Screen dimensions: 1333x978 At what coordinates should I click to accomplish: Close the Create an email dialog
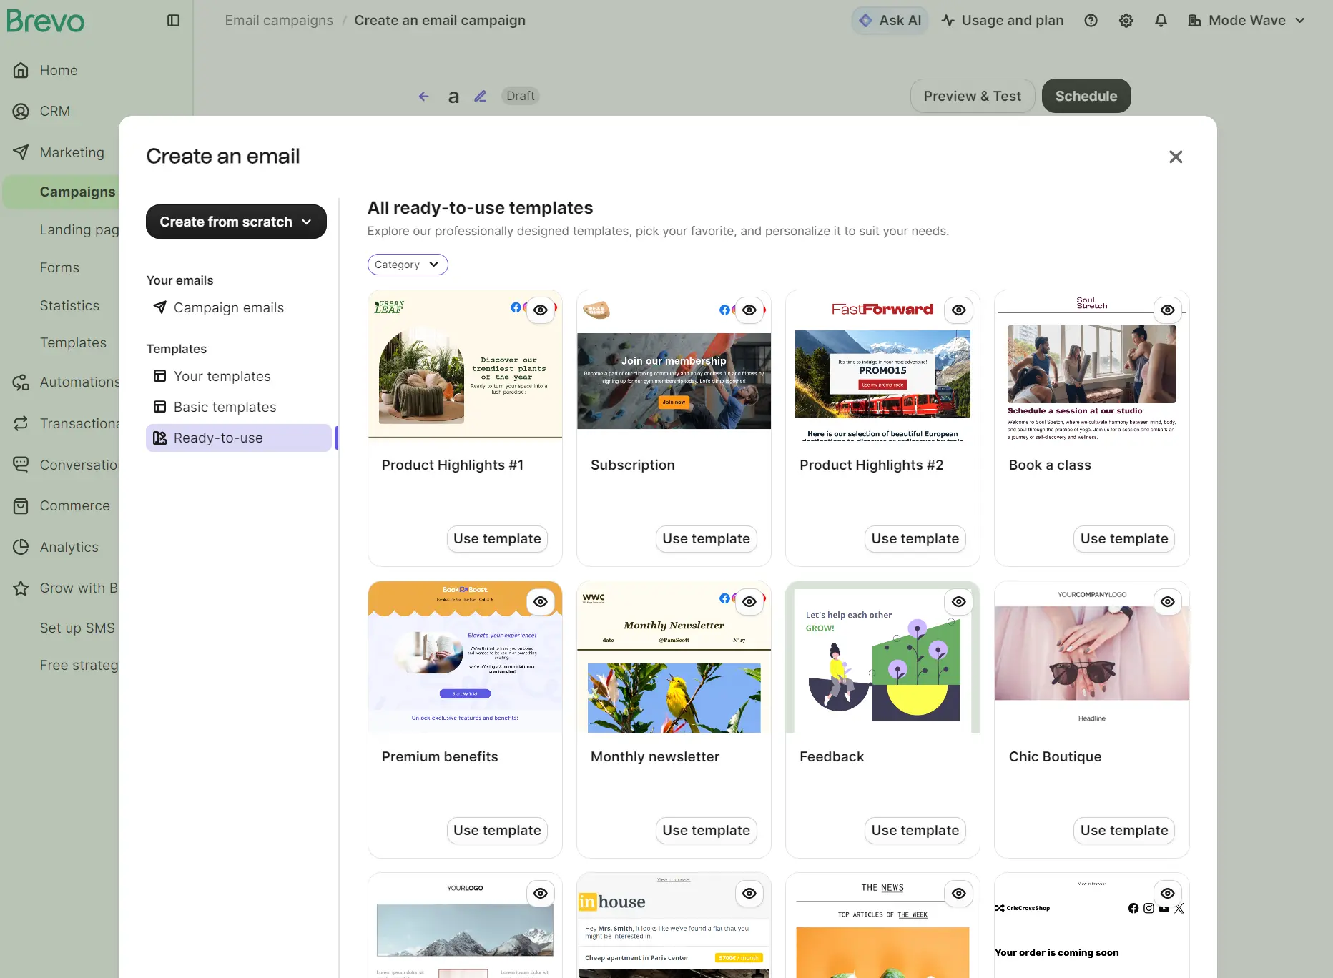[1176, 157]
